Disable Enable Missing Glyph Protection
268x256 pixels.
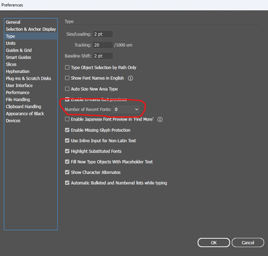point(67,130)
